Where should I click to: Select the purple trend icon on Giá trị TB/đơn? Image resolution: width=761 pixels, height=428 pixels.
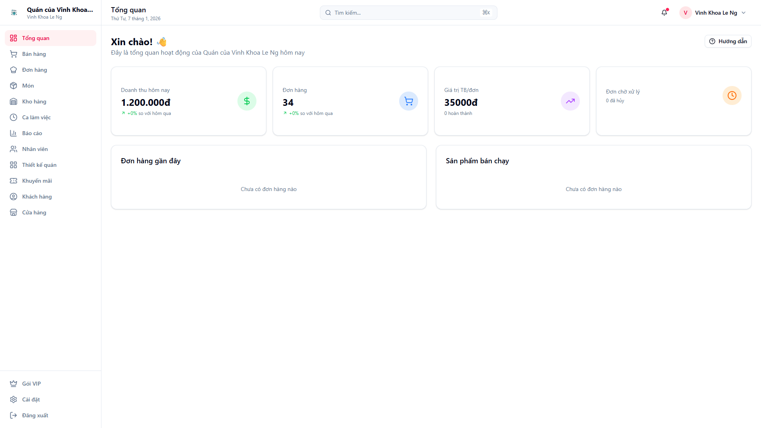[x=570, y=101]
